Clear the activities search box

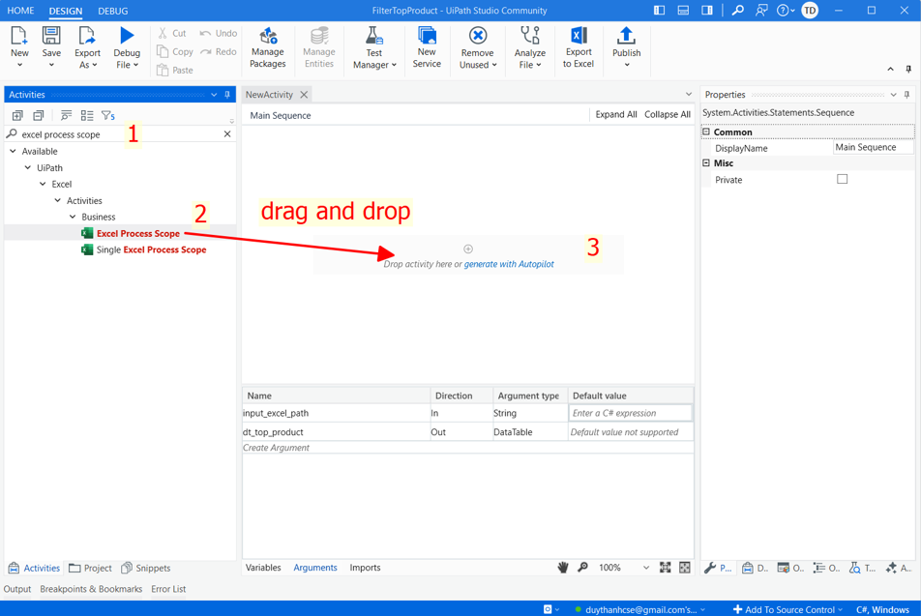tap(227, 133)
